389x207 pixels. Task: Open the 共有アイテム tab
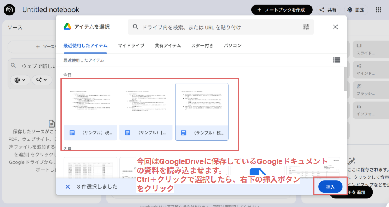pos(168,46)
